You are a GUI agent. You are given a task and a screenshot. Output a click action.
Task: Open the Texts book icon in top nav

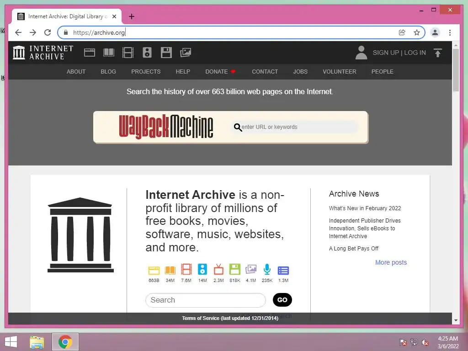pyautogui.click(x=109, y=53)
